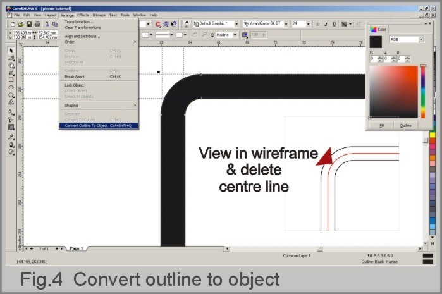The height and width of the screenshot is (294, 442).
Task: Select the Page 1 tab
Action: coord(76,248)
